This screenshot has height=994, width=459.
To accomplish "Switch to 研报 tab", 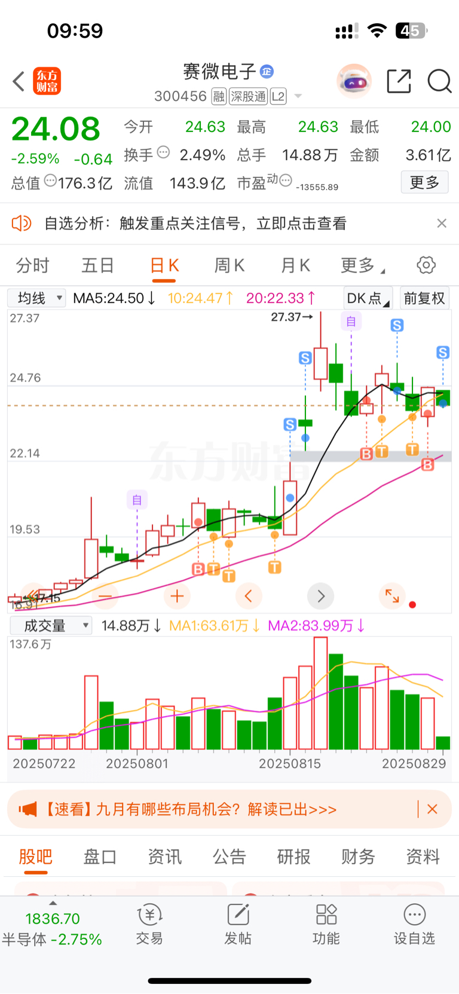I will point(293,857).
